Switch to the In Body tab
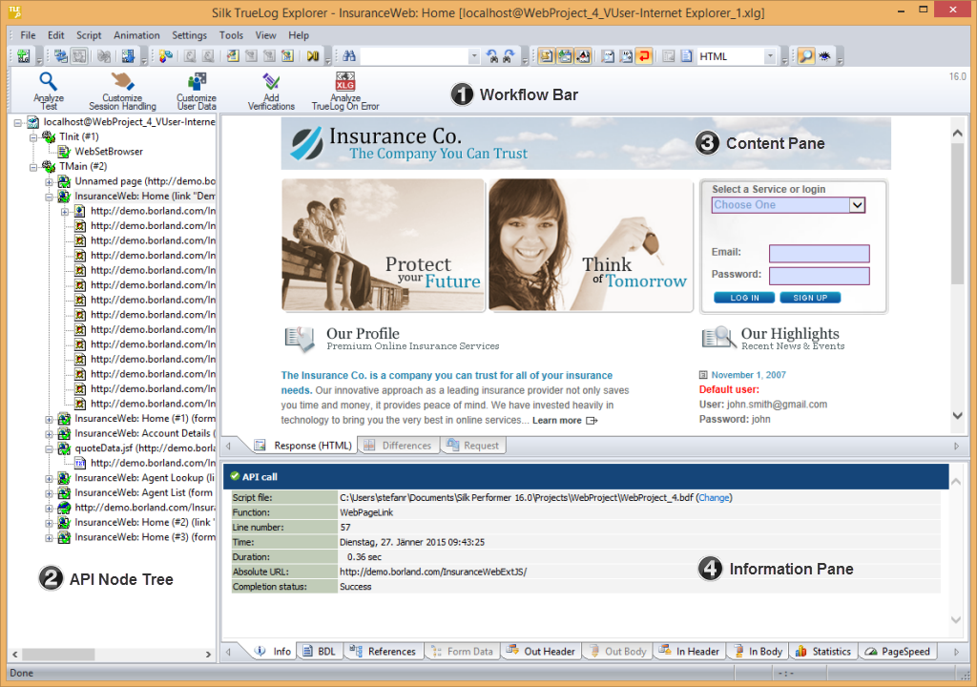 pyautogui.click(x=758, y=652)
